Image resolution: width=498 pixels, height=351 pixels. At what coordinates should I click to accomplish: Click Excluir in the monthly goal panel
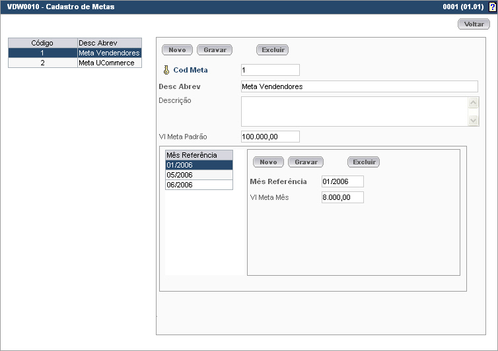pos(363,162)
